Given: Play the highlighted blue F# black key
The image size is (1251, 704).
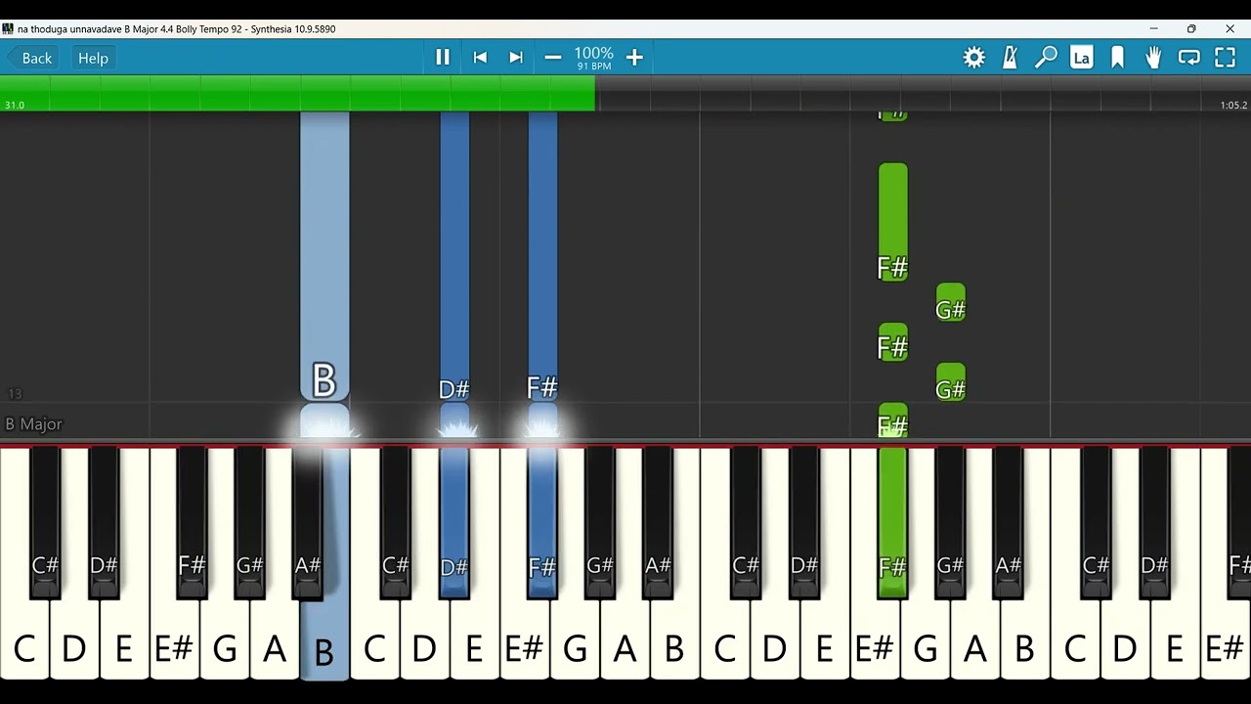Looking at the screenshot, I should pos(542,523).
